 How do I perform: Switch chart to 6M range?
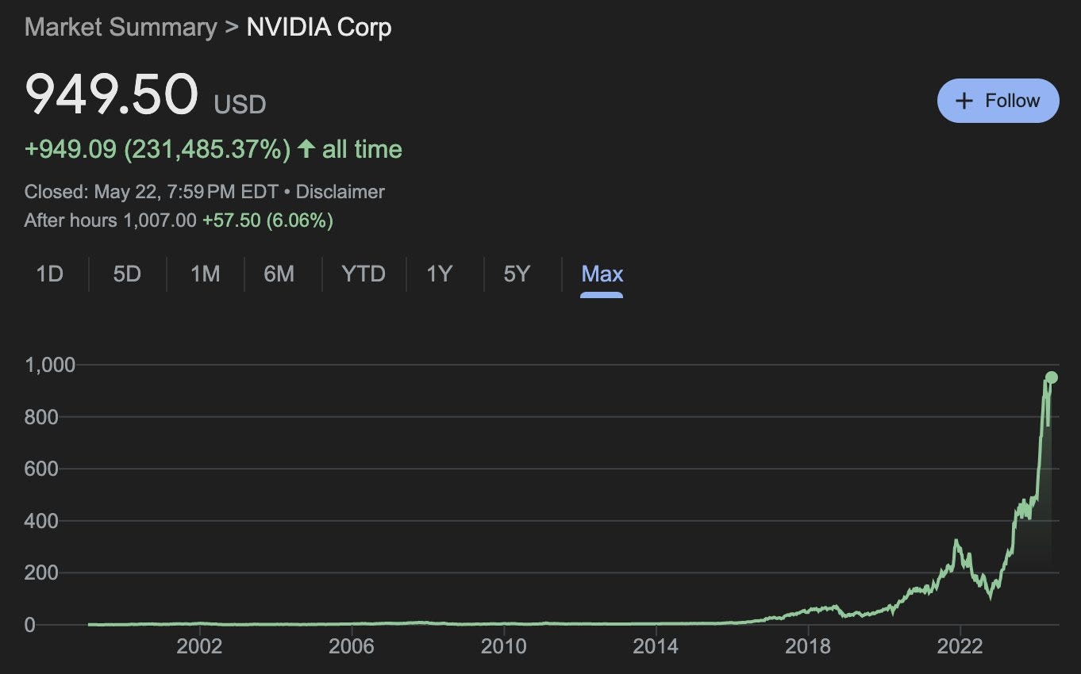pos(279,274)
